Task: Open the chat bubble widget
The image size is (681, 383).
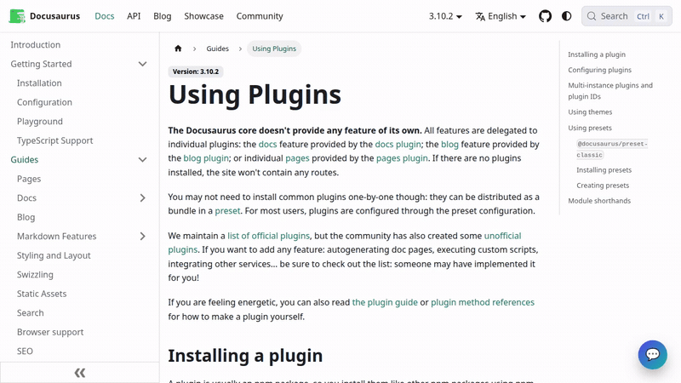Action: click(x=652, y=354)
